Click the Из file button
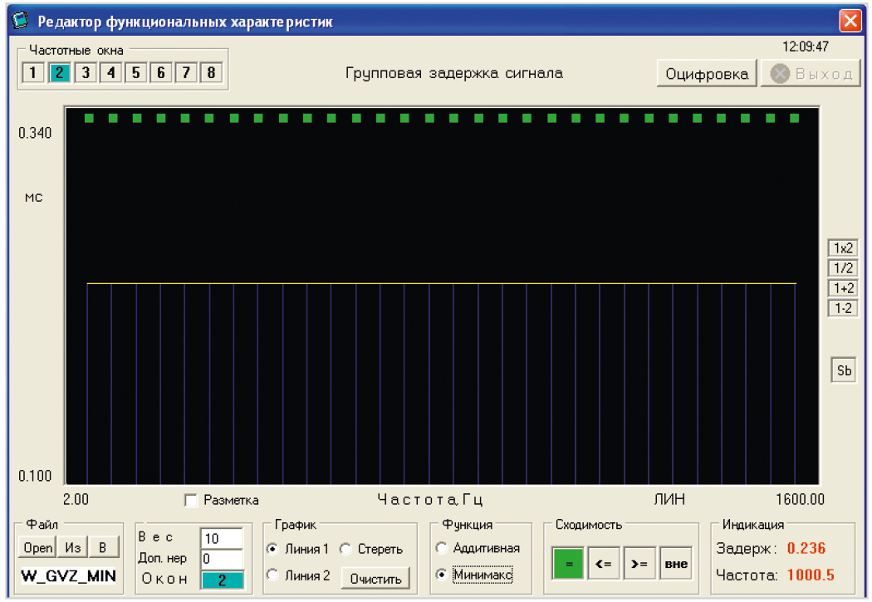The image size is (872, 602). [x=72, y=547]
